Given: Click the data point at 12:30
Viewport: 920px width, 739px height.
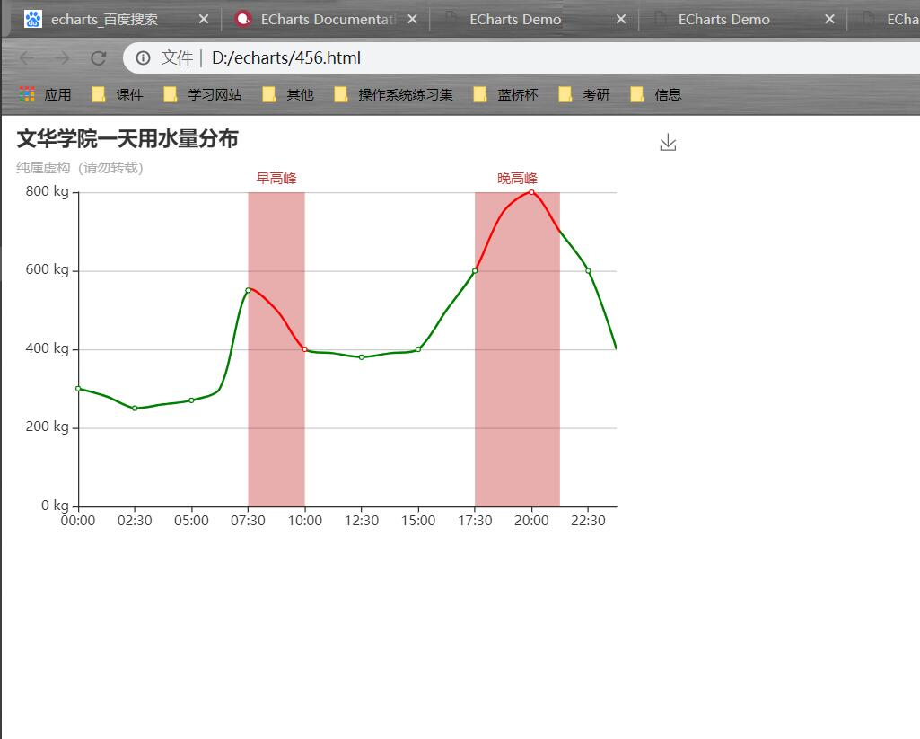Looking at the screenshot, I should coord(362,356).
